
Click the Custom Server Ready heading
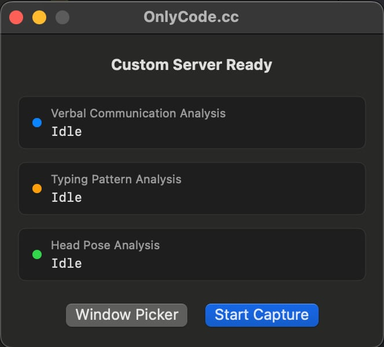[191, 64]
